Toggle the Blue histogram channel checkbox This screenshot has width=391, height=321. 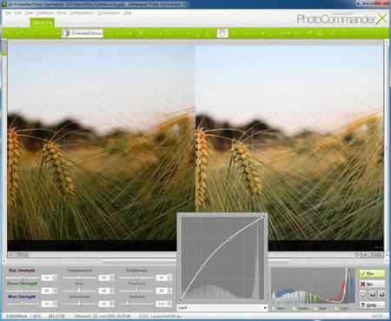315,309
